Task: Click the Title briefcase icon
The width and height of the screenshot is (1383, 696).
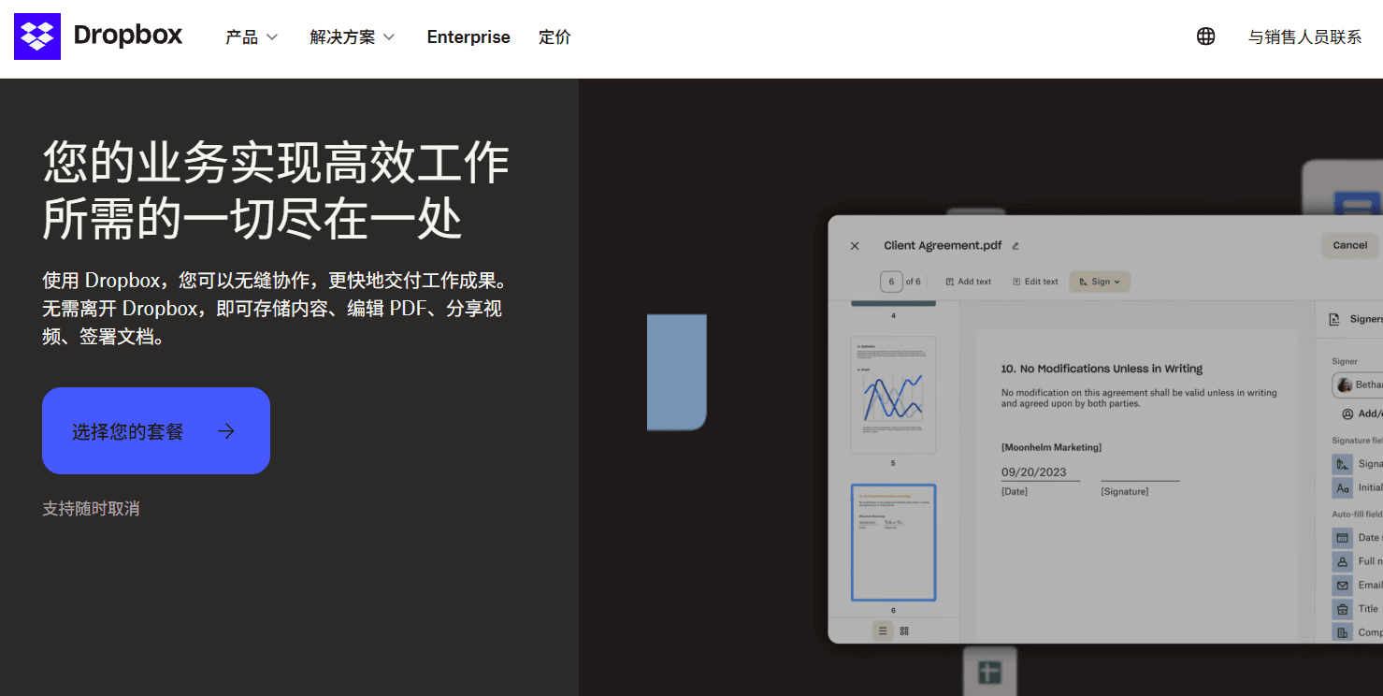Action: 1343,609
